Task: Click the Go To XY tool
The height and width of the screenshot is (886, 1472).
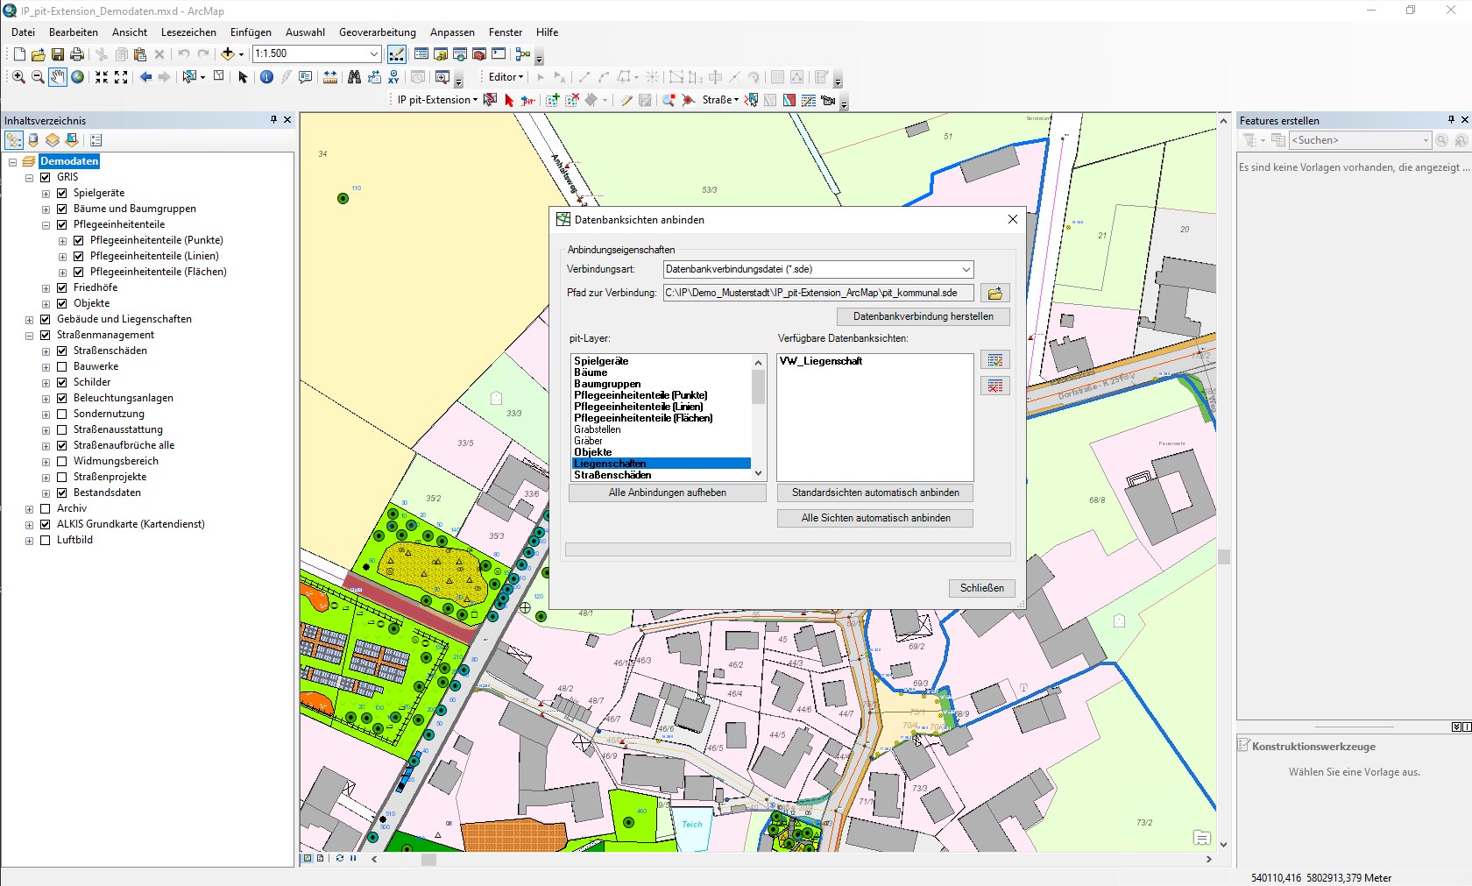Action: (393, 77)
